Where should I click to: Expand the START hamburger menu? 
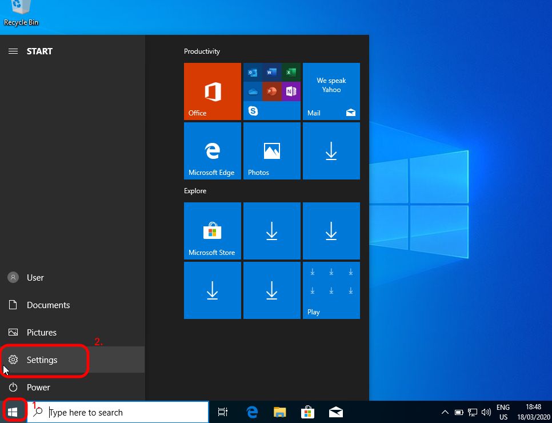13,51
